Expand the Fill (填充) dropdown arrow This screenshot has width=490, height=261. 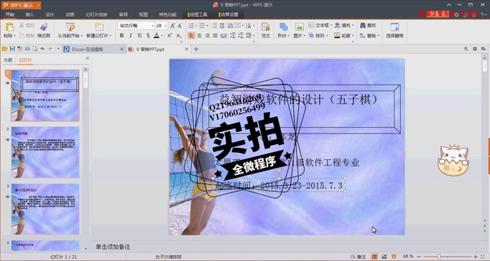click(x=353, y=25)
